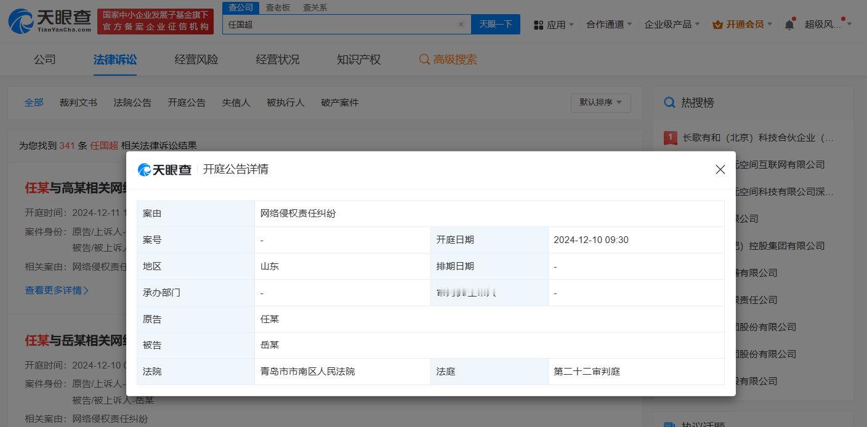Select the 查关系 search tab

click(x=315, y=7)
